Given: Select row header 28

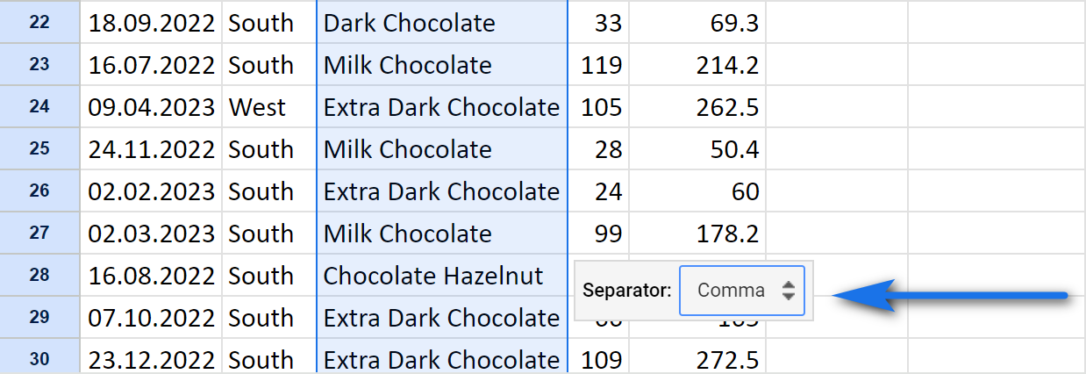Looking at the screenshot, I should pyautogui.click(x=39, y=275).
